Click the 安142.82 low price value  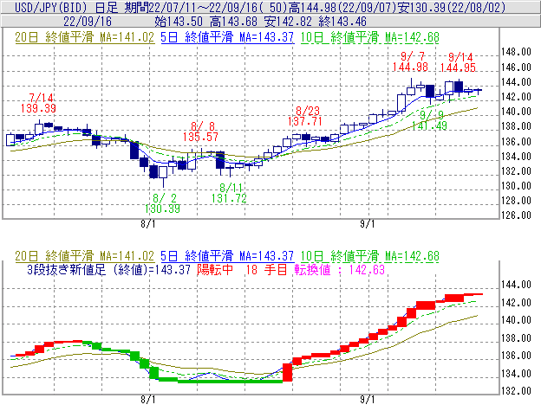coord(288,22)
